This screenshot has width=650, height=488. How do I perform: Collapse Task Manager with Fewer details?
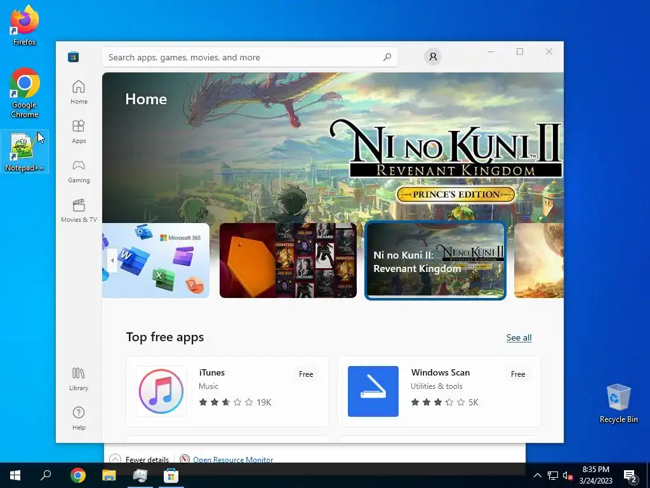(140, 459)
